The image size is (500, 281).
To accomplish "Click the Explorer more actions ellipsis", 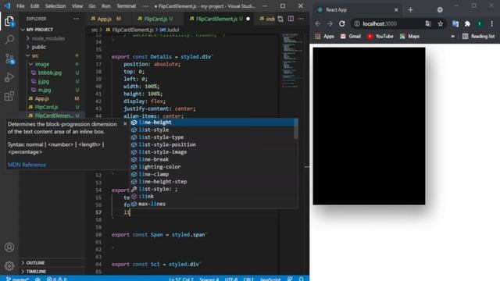I will (x=76, y=19).
